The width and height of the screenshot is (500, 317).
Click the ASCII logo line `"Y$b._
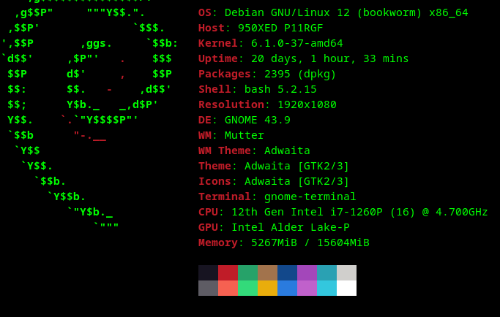[x=90, y=212]
